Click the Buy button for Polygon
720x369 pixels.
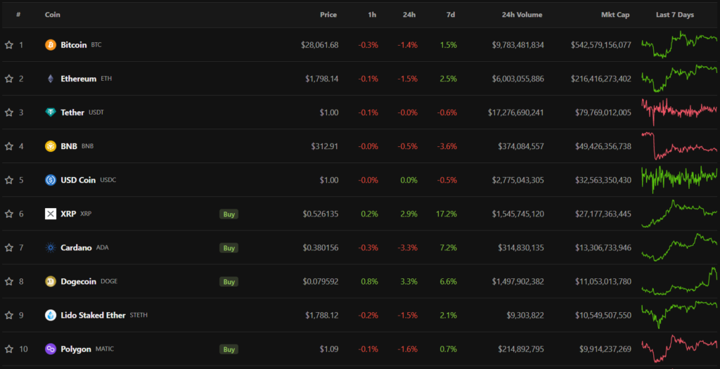tap(229, 349)
